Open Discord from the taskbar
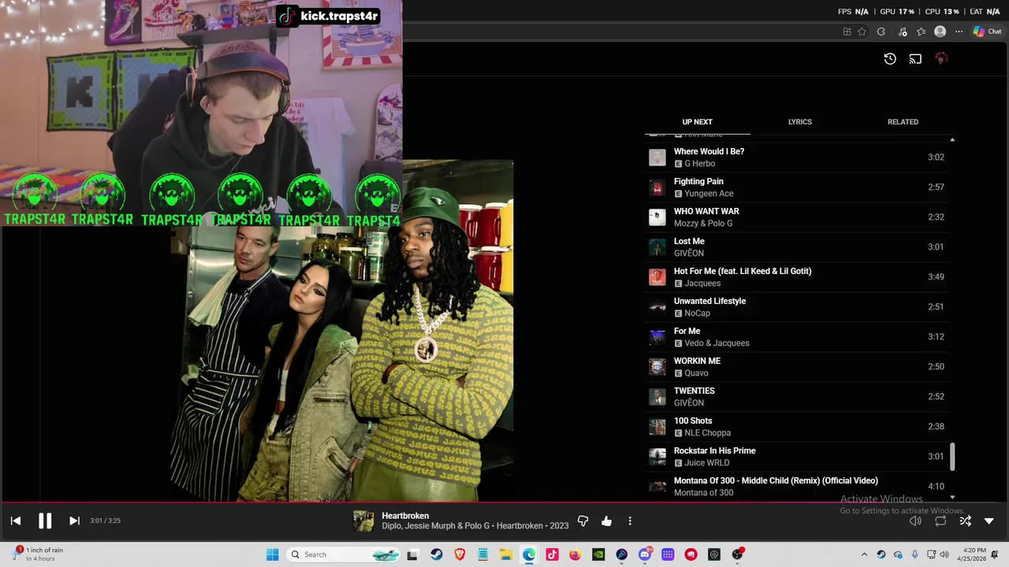Image resolution: width=1009 pixels, height=567 pixels. (x=645, y=554)
